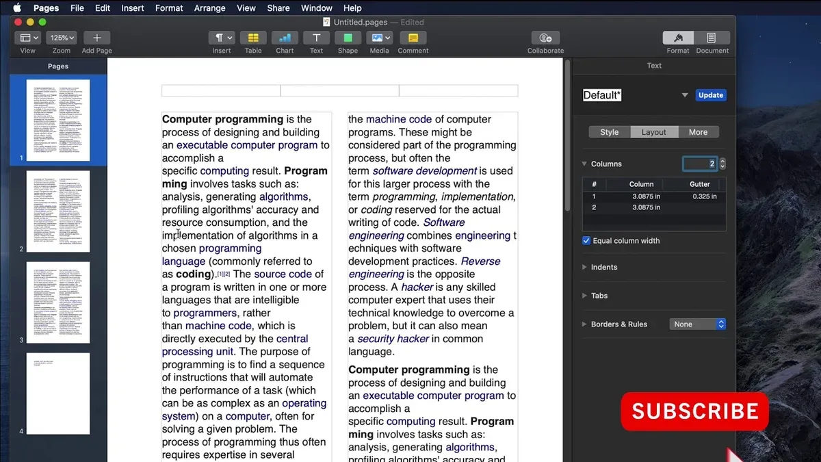Click the Add Page plus icon

(96, 38)
